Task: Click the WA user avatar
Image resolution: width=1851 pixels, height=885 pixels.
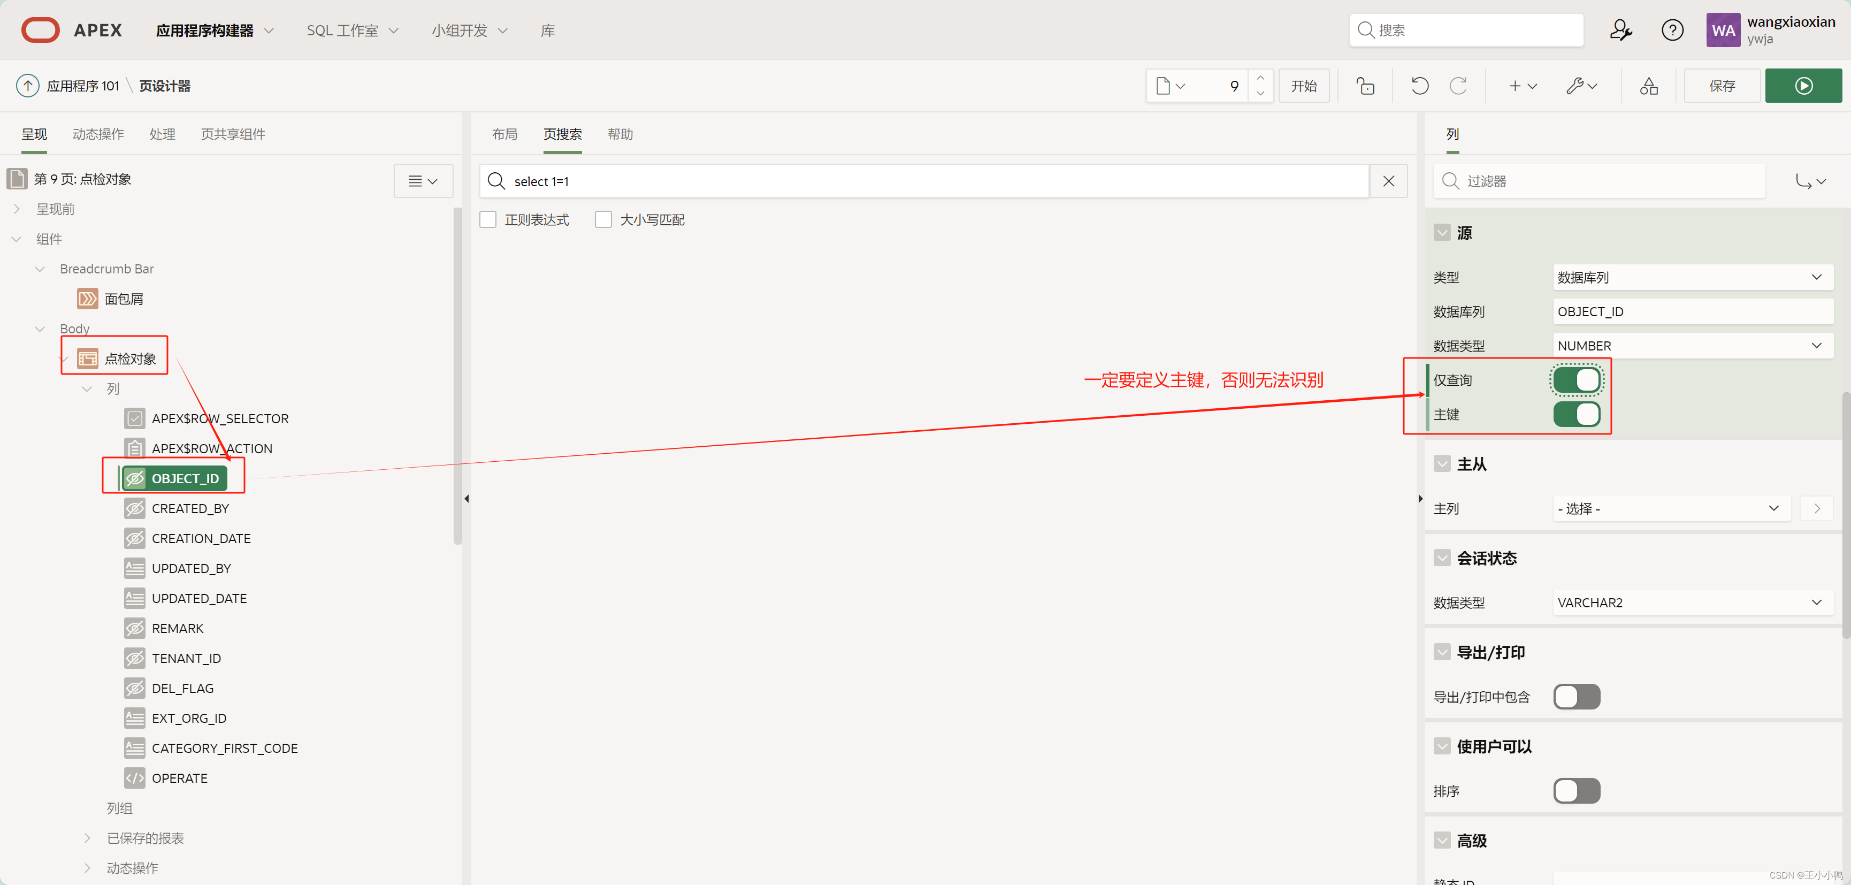Action: tap(1723, 30)
